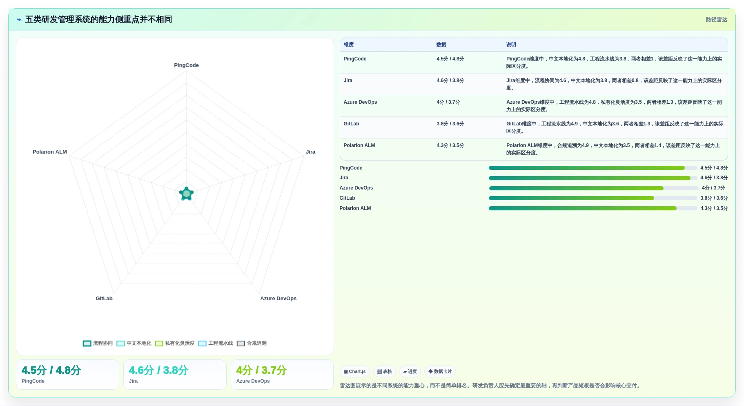Click the teal star shape at radar center

[x=186, y=194]
